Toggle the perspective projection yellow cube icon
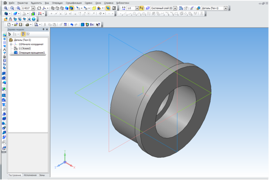269x180 pixels. [94, 8]
